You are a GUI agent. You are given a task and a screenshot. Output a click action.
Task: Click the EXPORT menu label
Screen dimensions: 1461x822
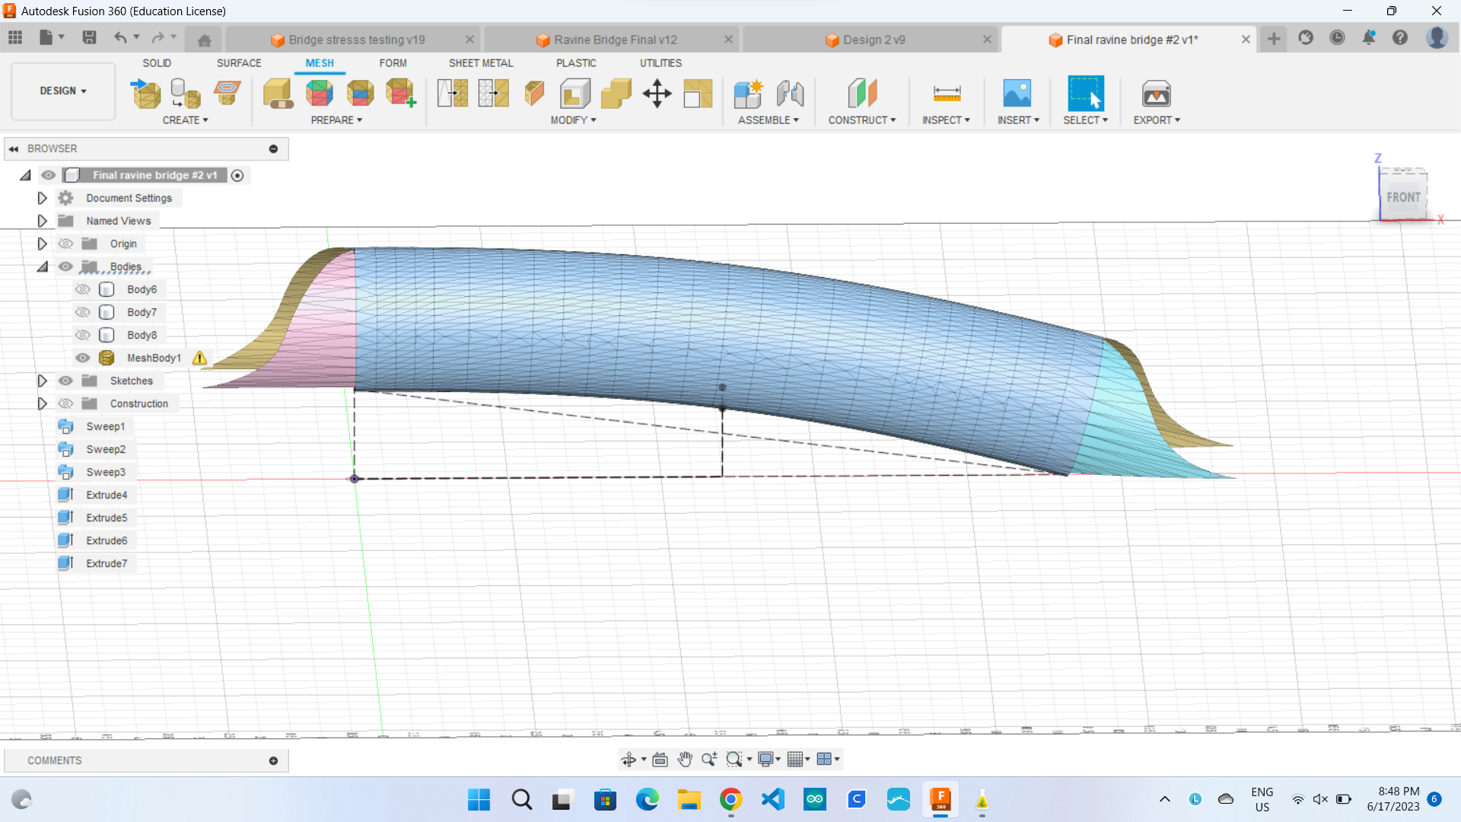tap(1156, 120)
